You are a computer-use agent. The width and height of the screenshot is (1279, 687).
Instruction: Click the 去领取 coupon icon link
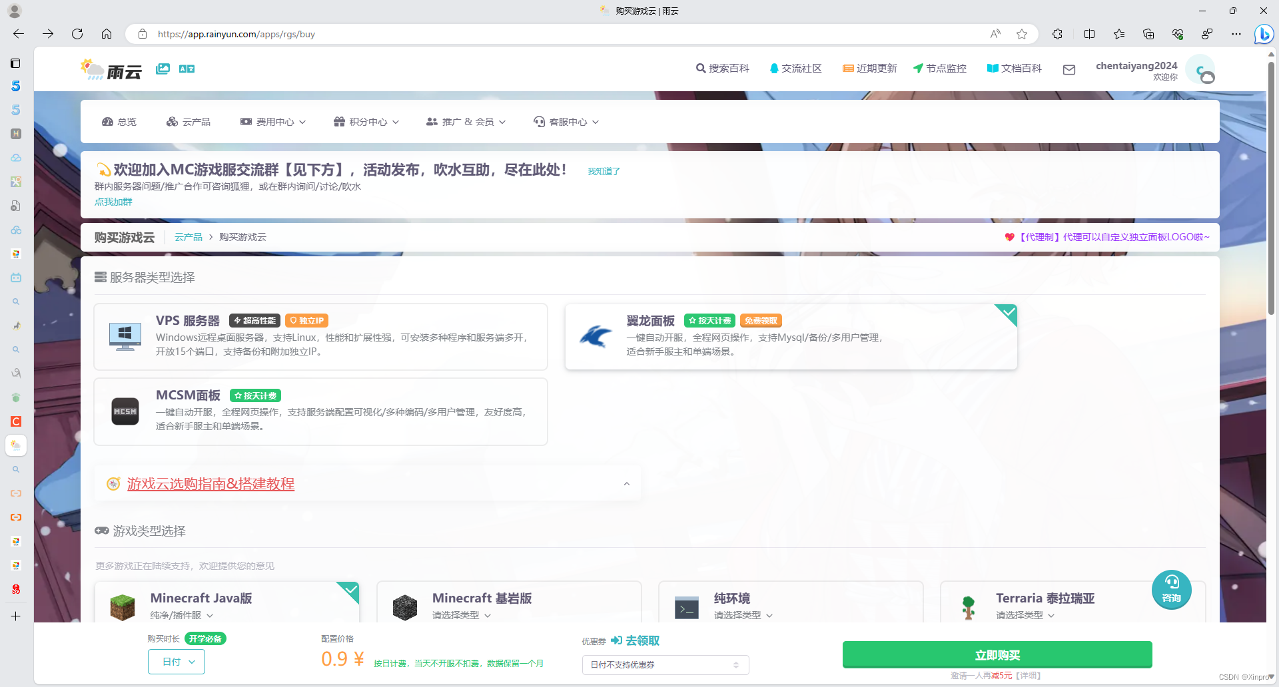(635, 640)
